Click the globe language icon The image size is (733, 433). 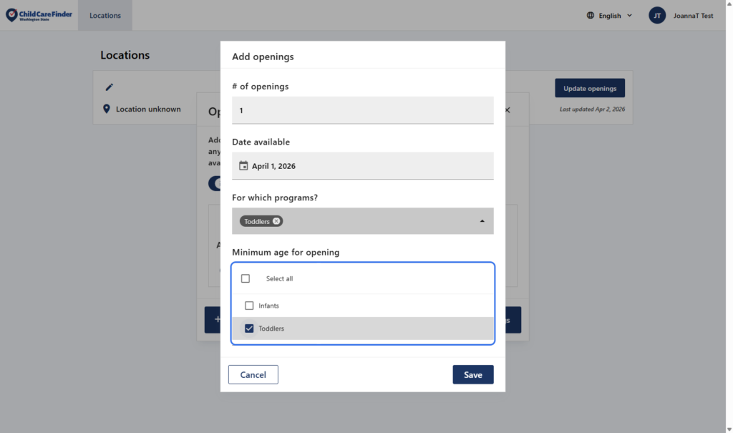591,16
